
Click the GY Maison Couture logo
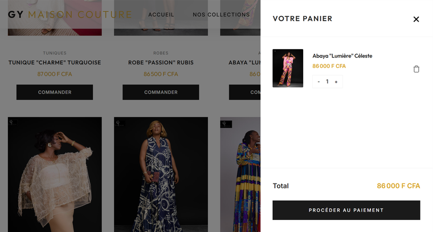pos(70,14)
